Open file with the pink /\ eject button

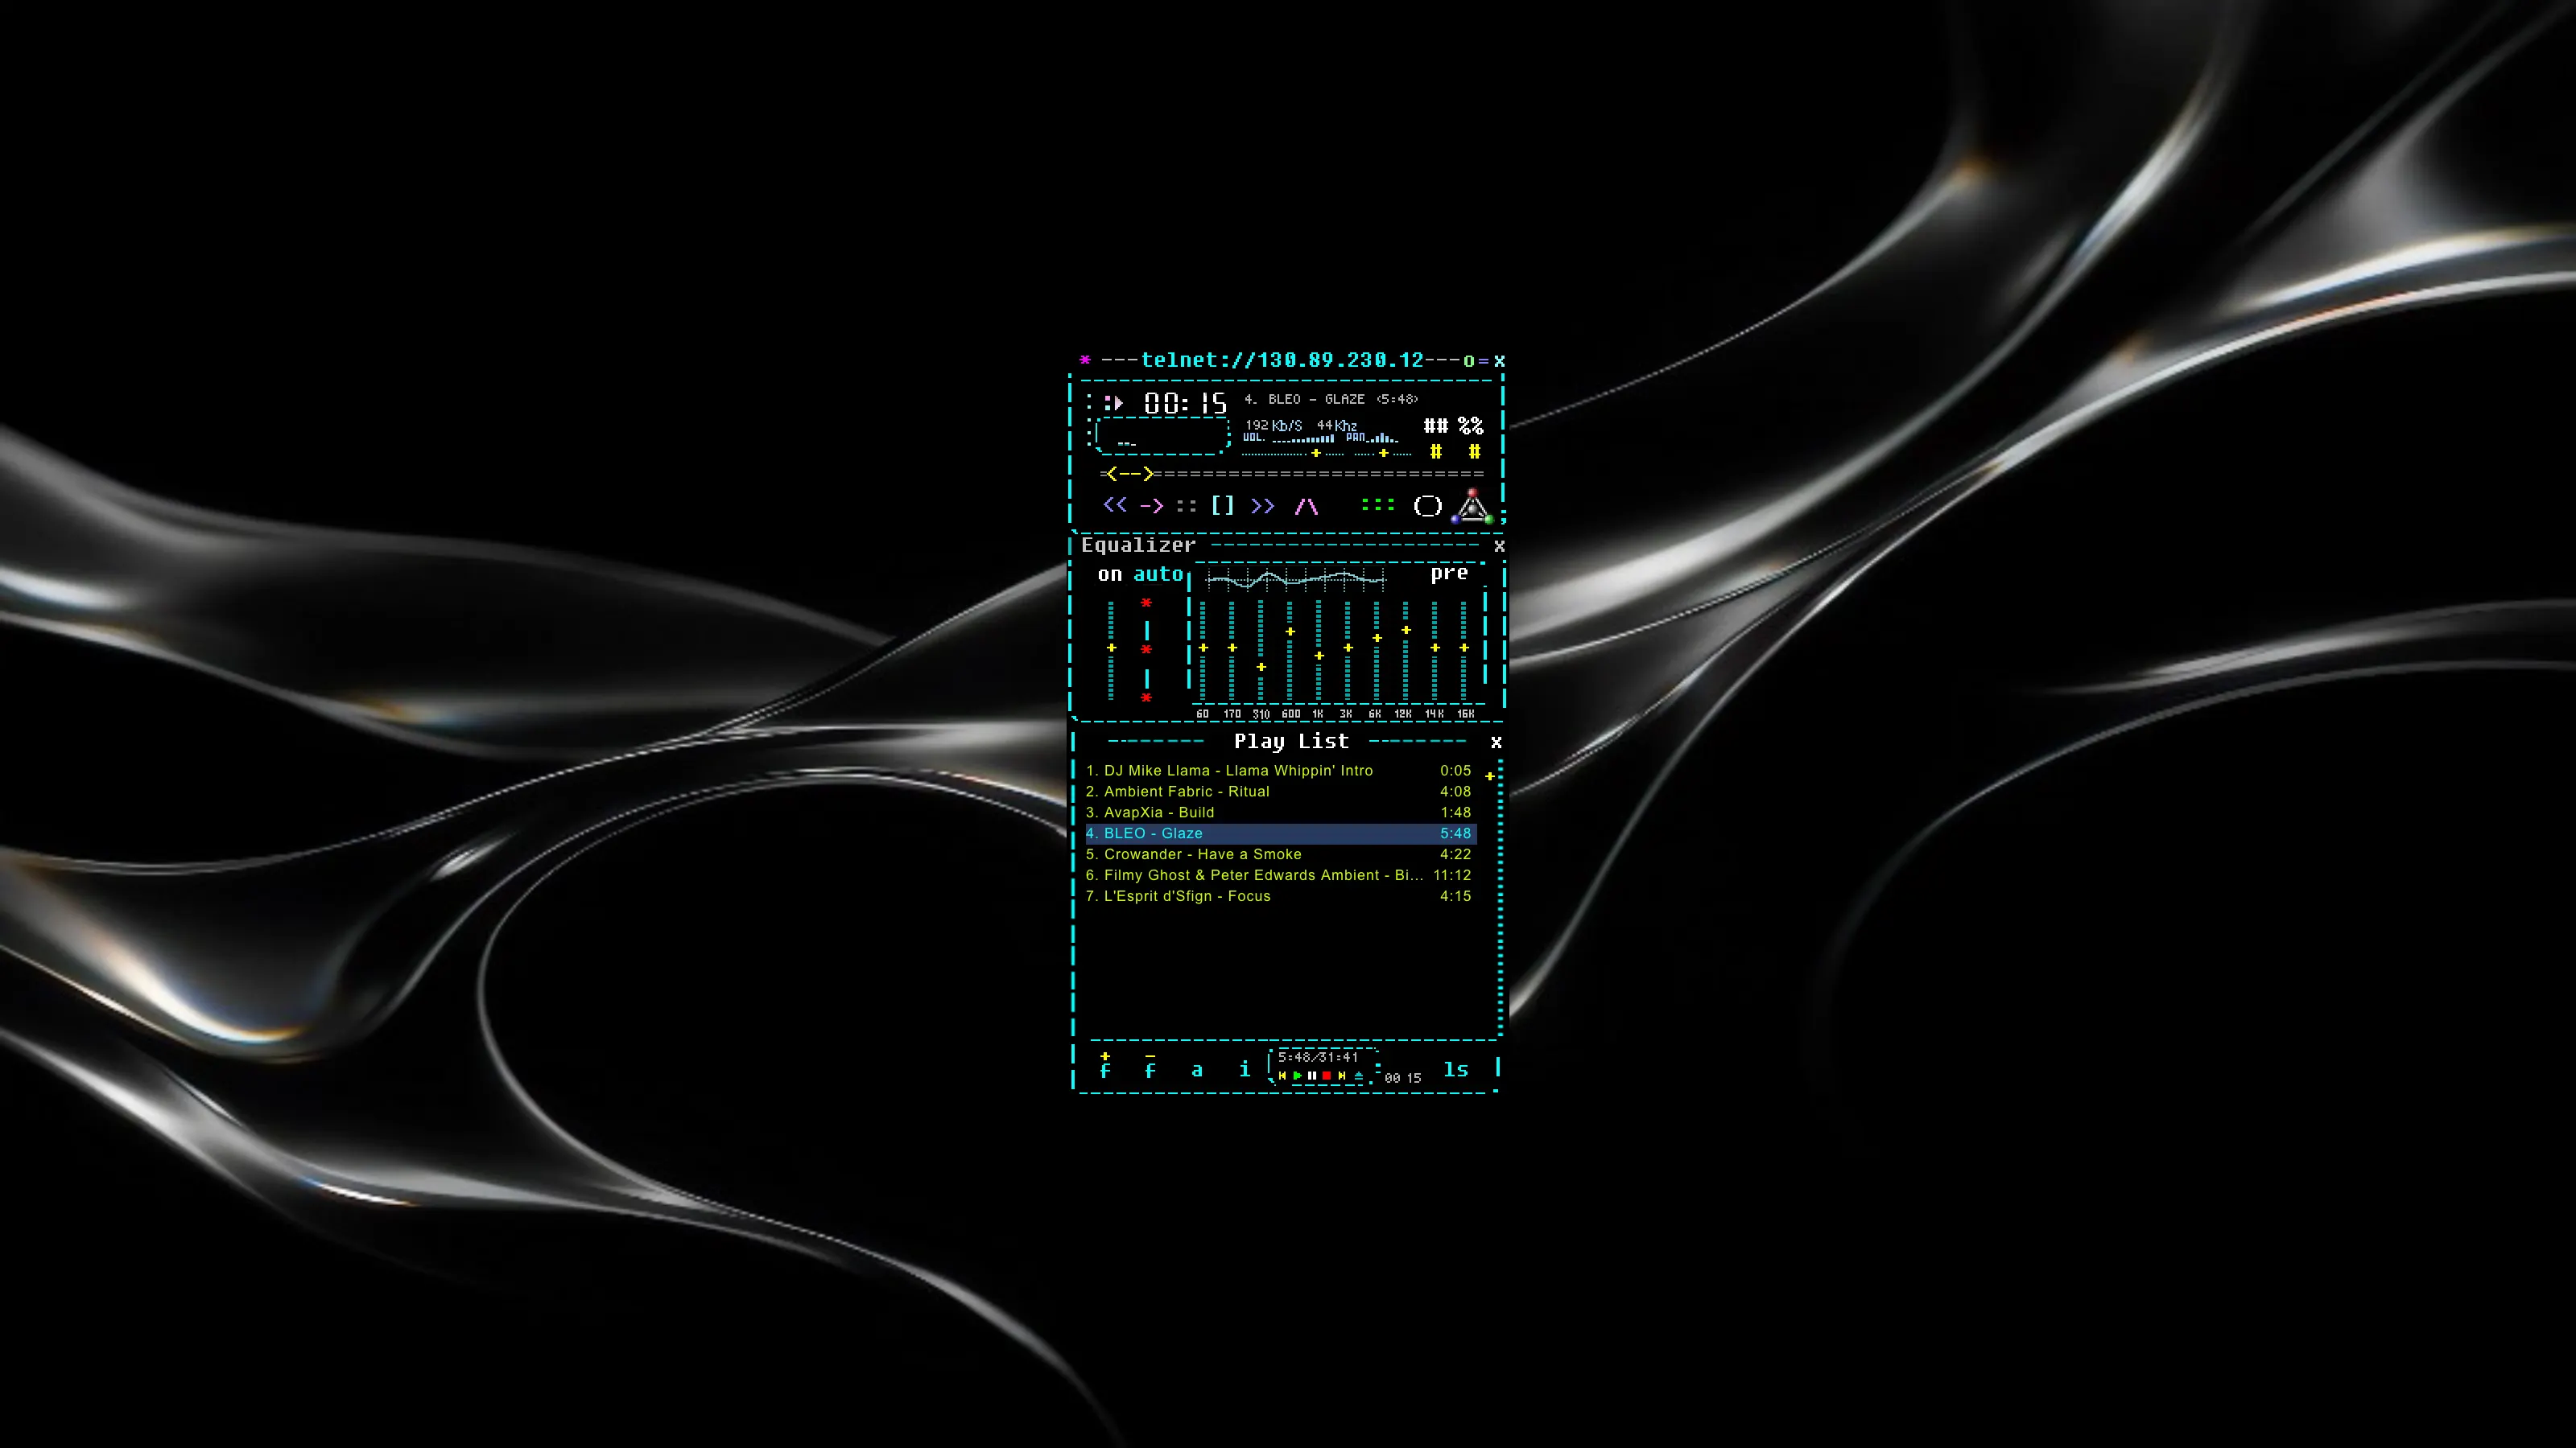coord(1306,507)
